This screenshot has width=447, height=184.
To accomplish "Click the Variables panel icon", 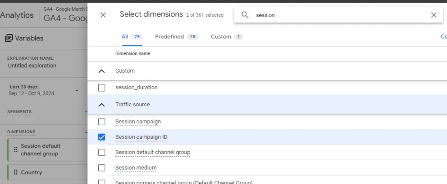I will click(x=9, y=38).
